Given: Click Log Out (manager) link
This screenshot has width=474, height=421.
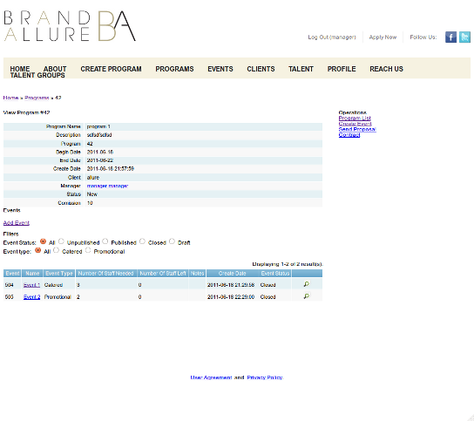Looking at the screenshot, I should pos(332,37).
